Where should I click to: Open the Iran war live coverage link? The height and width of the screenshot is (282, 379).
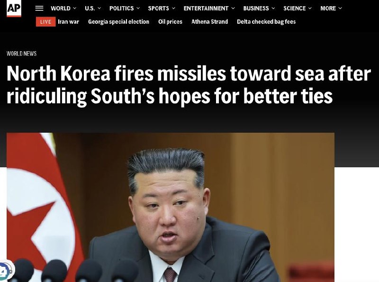tap(68, 22)
